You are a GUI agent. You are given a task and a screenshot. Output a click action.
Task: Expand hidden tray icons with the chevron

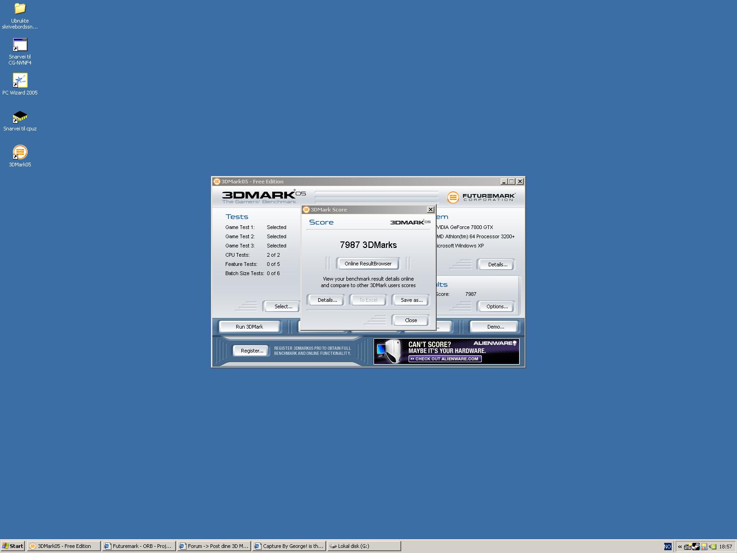679,547
